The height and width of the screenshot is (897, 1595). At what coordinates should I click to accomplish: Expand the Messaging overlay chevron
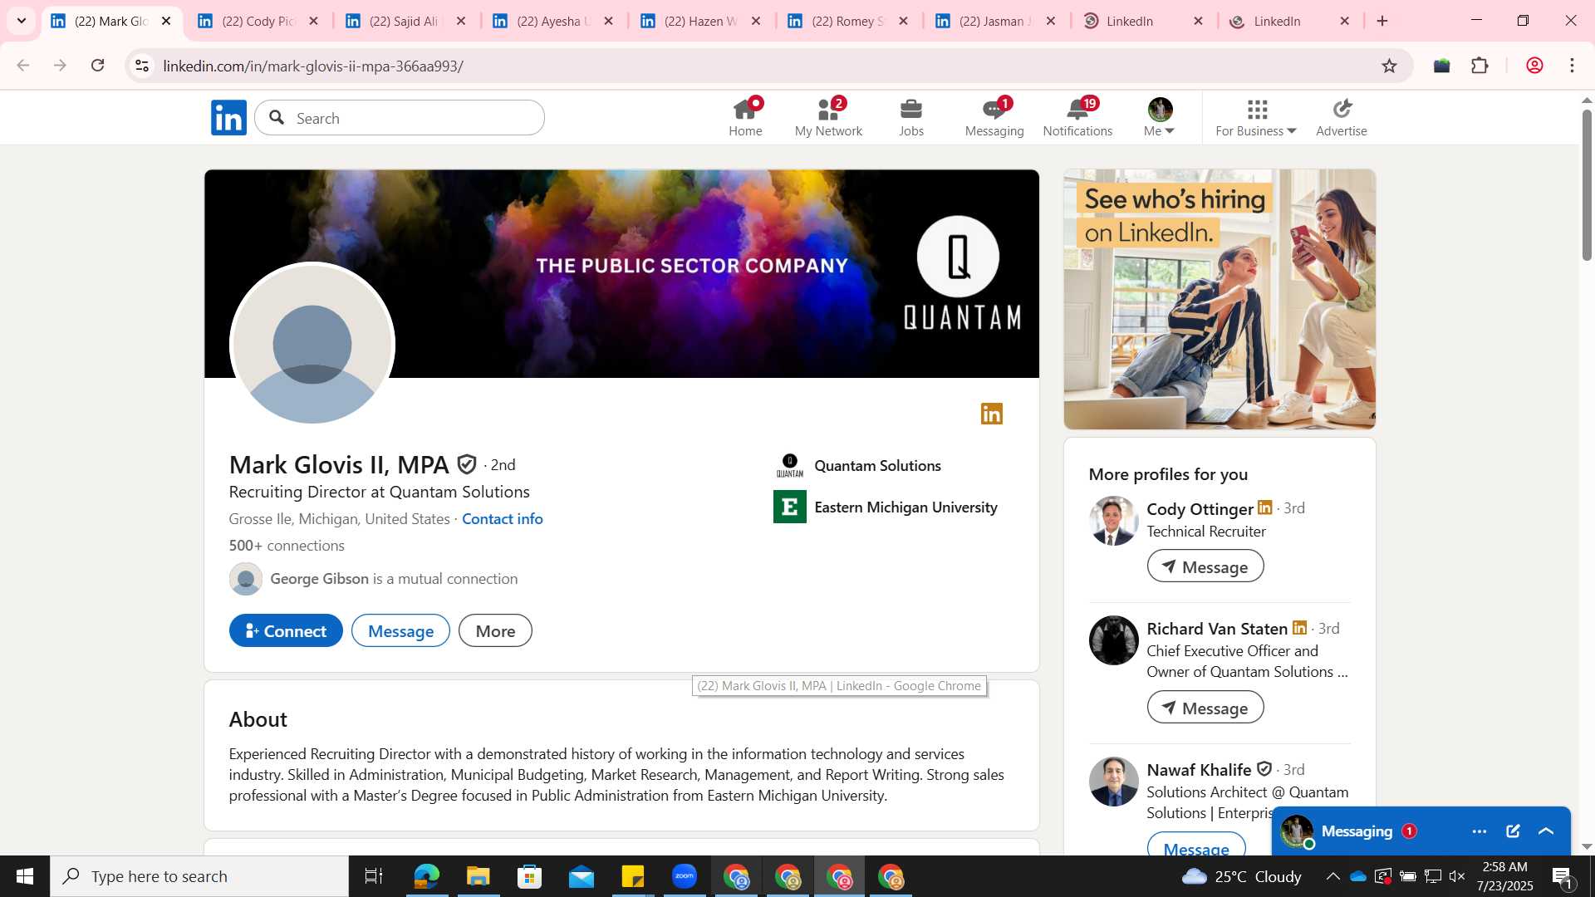pyautogui.click(x=1546, y=831)
